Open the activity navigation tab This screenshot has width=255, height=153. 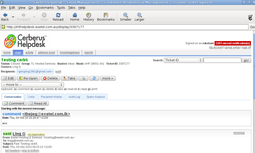29,52
